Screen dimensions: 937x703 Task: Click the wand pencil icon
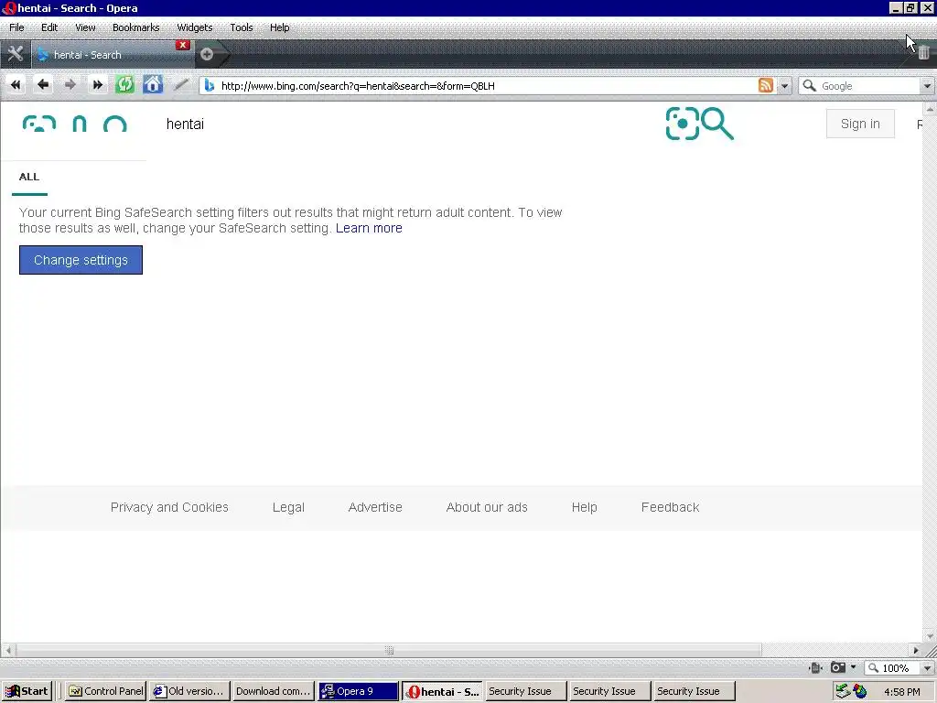(x=181, y=85)
